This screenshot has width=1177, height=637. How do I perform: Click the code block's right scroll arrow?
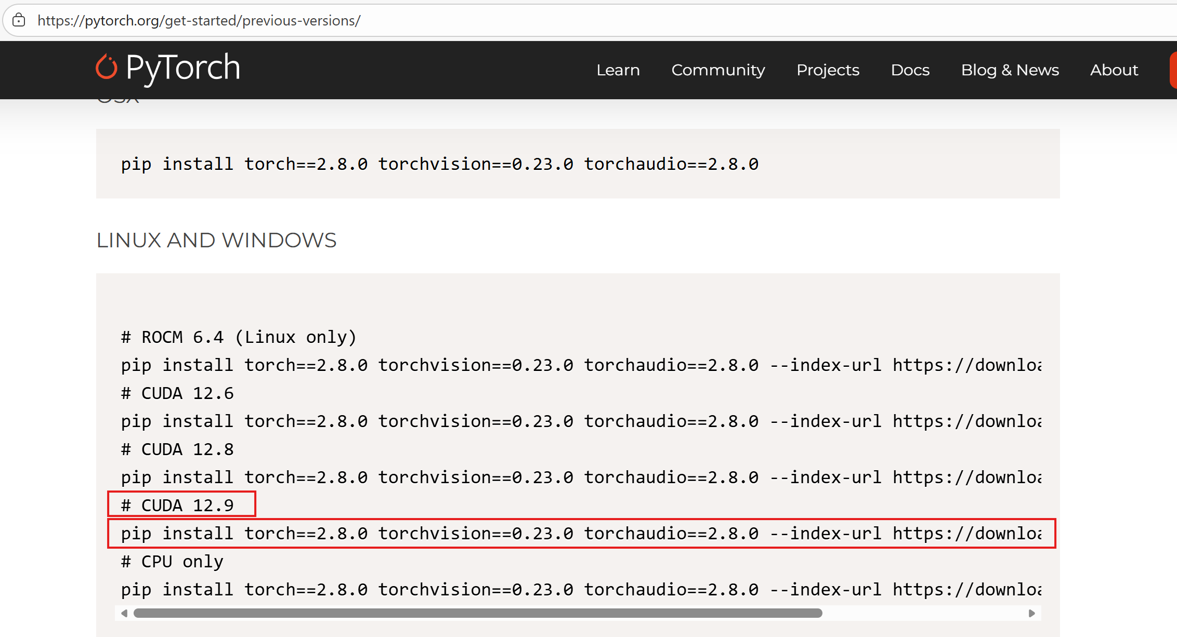(1032, 613)
